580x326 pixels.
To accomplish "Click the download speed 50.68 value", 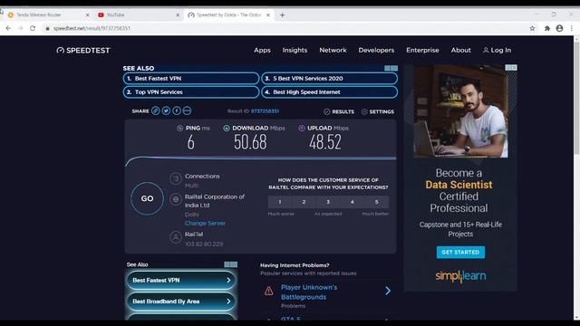I will 250,142.
